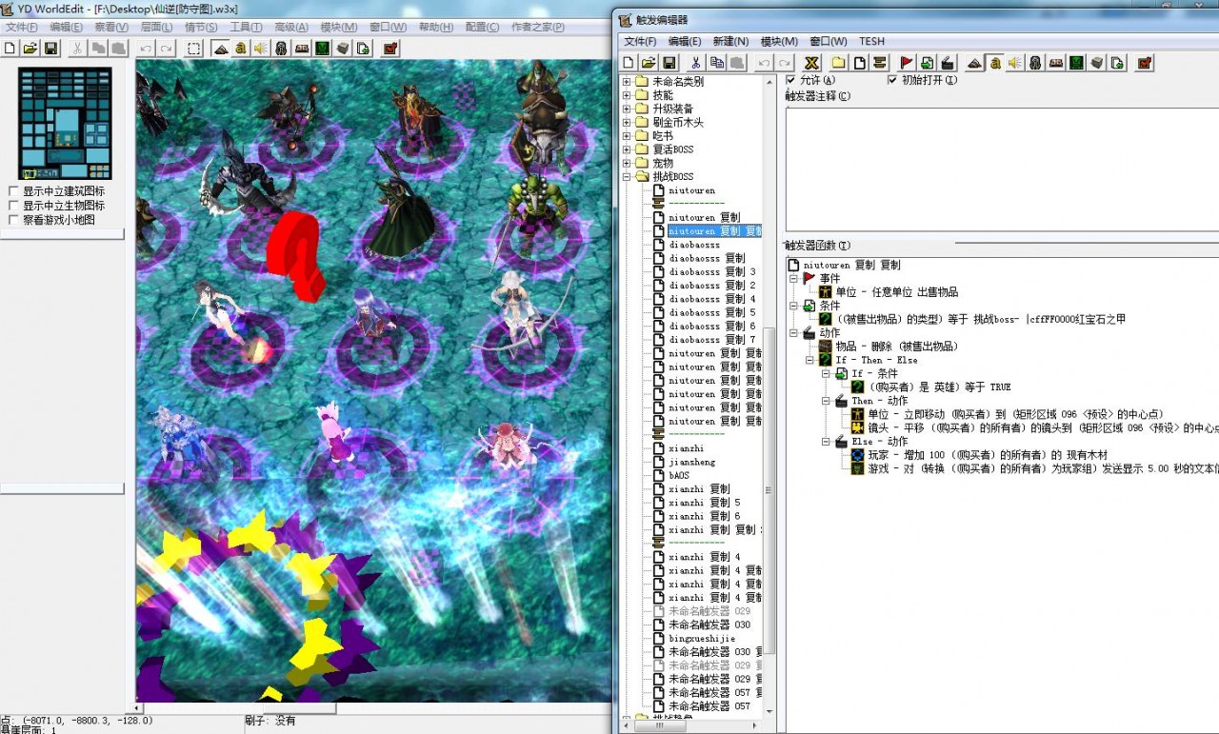Click New Trigger Comment icon in Trigger Editor
Image resolution: width=1219 pixels, height=734 pixels.
880,63
